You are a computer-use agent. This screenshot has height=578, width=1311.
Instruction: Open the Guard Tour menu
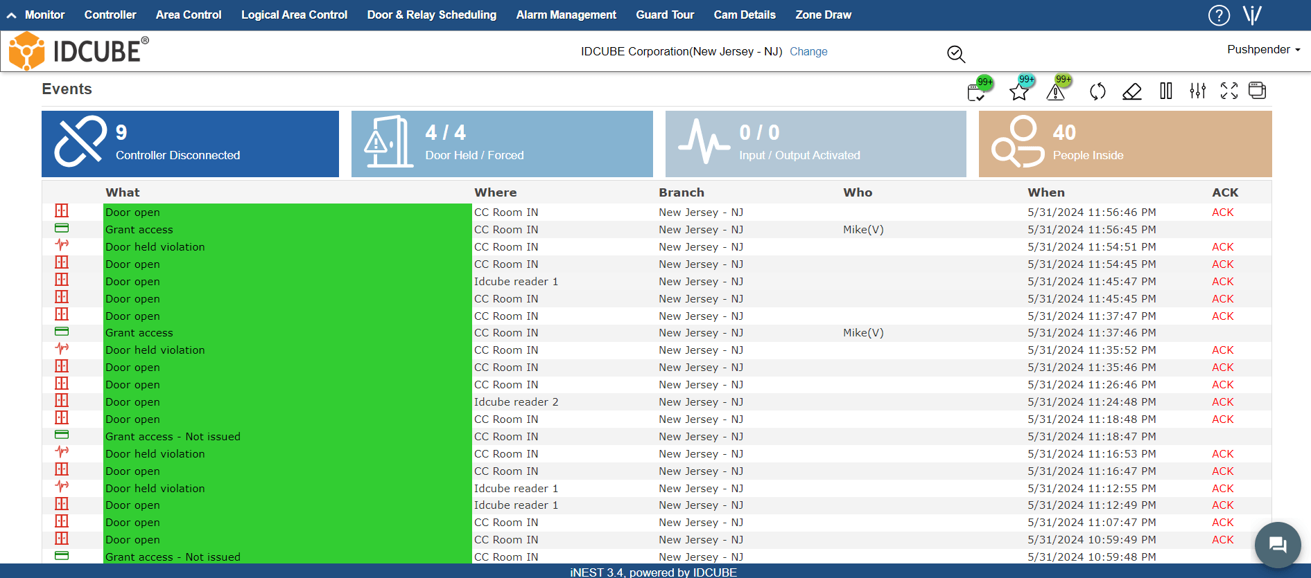tap(664, 15)
